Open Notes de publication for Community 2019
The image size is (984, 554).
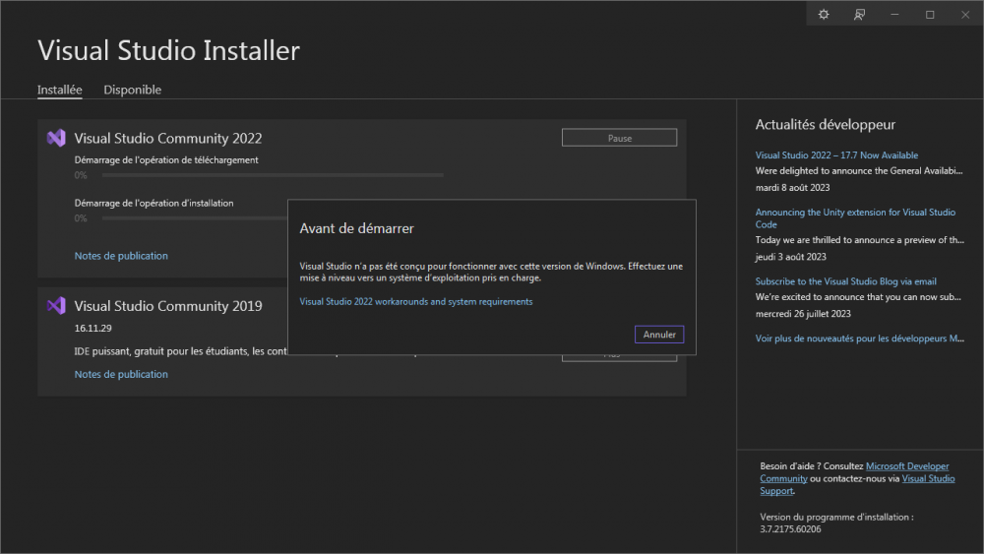[121, 374]
